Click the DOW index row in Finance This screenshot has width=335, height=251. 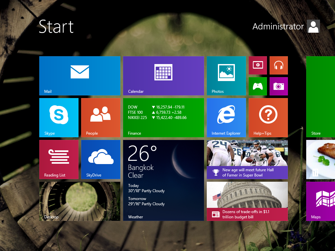pos(156,107)
